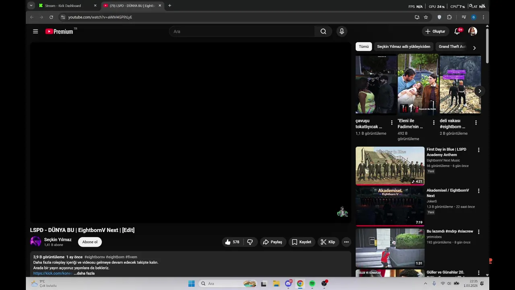Viewport: 515px width, 290px height.
Task: Click the install/cast screen icon in address bar
Action: click(417, 17)
